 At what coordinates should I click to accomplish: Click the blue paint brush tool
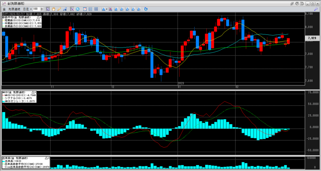click(x=65, y=9)
